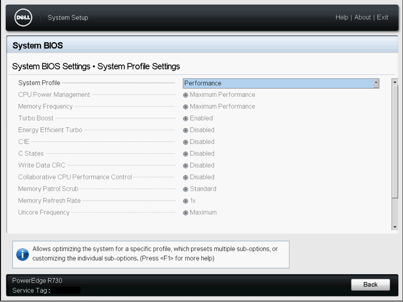This screenshot has width=403, height=302.
Task: Click the blue information icon
Action: pos(22,254)
